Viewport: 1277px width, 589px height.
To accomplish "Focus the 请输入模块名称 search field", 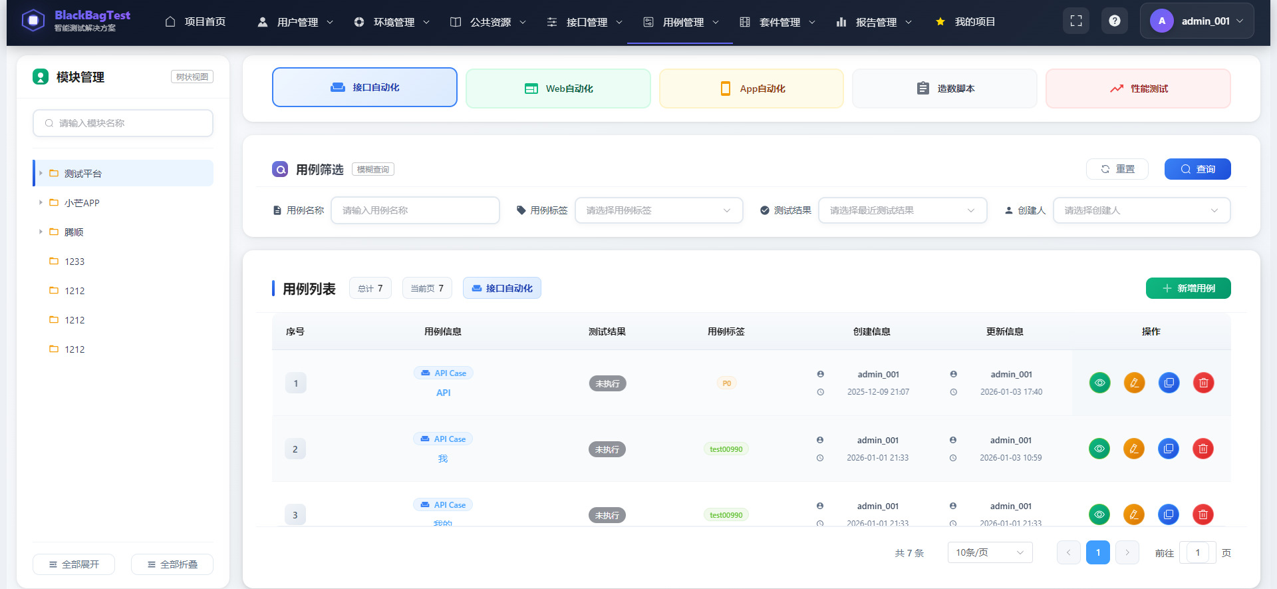I will 123,123.
